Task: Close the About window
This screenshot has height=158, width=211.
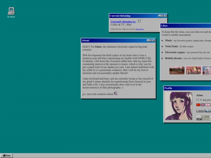Action: click(154, 41)
